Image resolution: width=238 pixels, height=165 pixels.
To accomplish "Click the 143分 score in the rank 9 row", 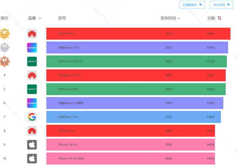I will click(x=210, y=145).
